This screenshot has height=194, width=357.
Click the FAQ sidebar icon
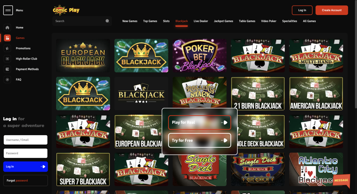(x=7, y=80)
